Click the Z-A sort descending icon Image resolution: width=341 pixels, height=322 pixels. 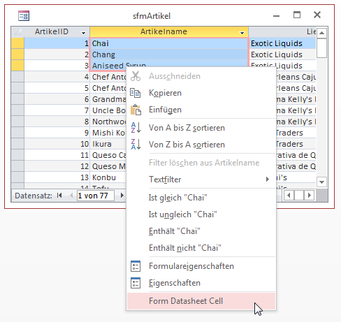coord(136,145)
